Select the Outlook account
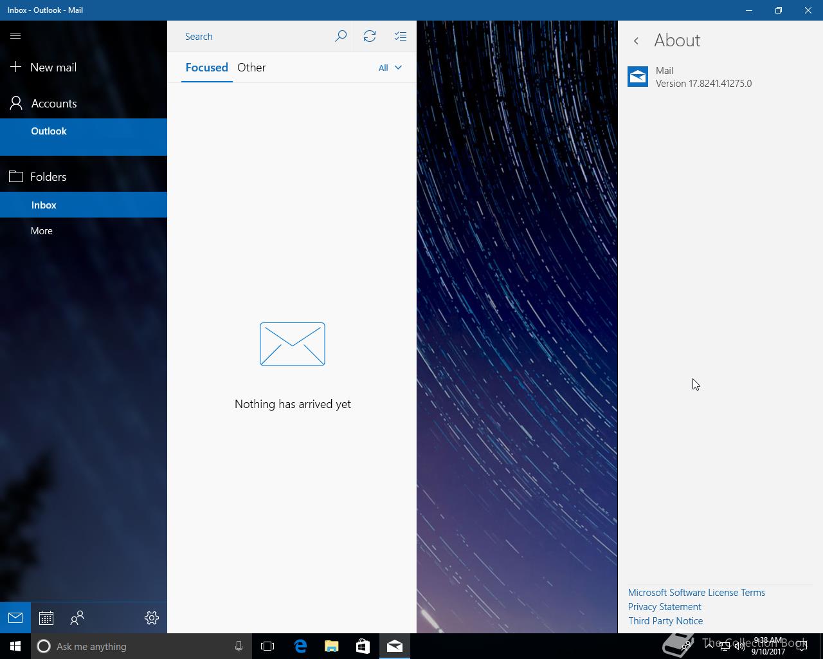 (x=84, y=137)
